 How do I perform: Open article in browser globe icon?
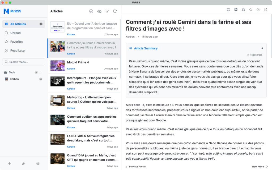pyautogui.click(x=228, y=10)
